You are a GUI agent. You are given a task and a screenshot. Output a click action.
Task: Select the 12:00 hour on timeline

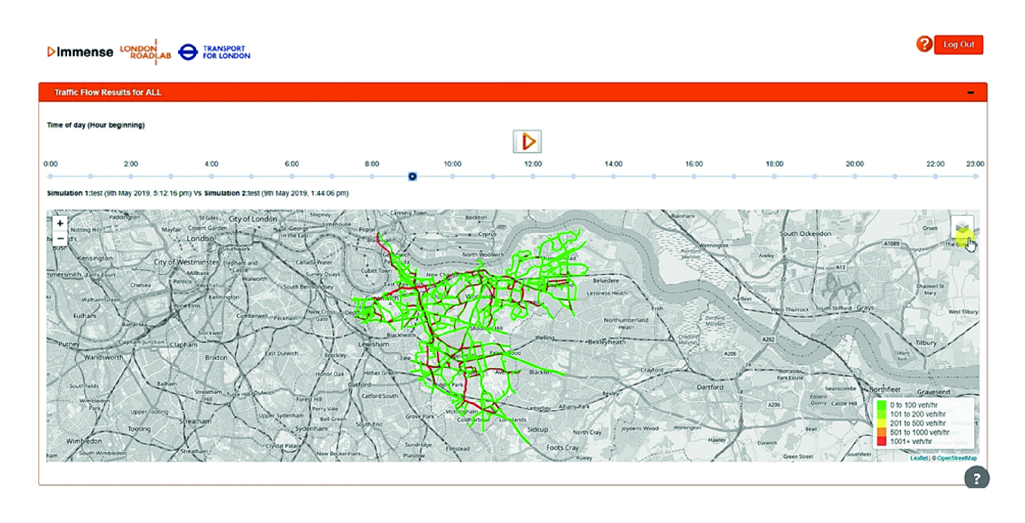pos(533,176)
